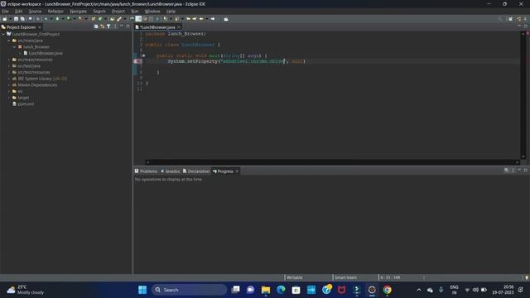The height and width of the screenshot is (298, 530).
Task: Click the Filter icon in Project Explorer
Action: (108, 26)
